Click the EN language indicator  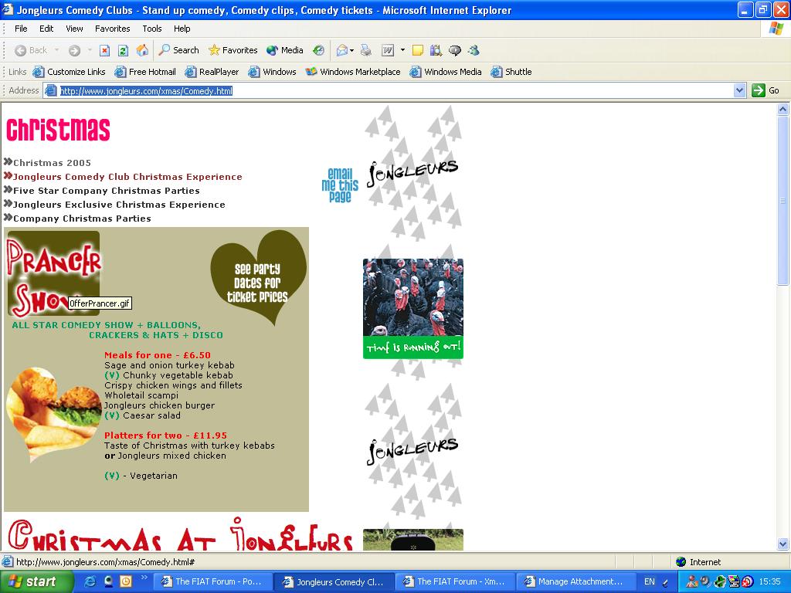pyautogui.click(x=649, y=581)
